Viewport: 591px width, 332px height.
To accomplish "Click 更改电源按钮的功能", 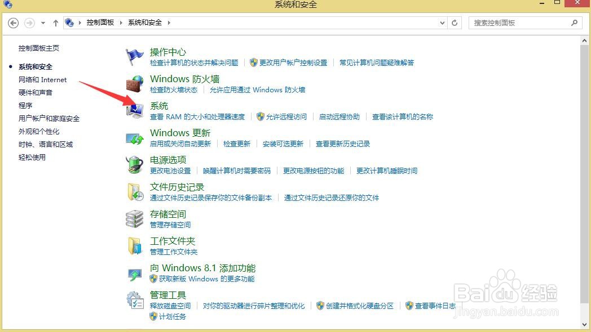I will tap(314, 171).
